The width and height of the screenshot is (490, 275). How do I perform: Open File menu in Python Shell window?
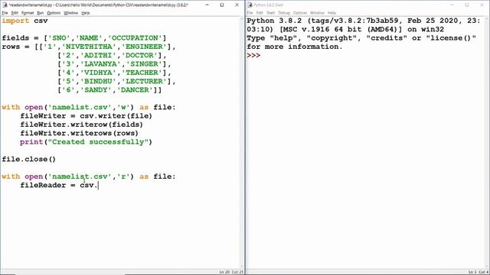[x=250, y=13]
